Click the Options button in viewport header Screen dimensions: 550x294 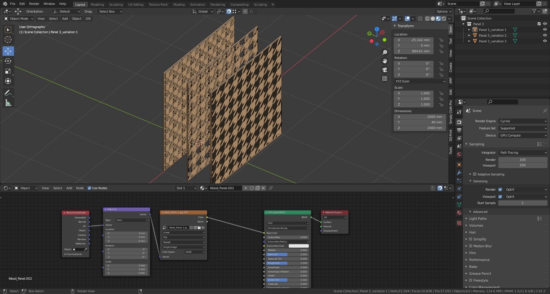tap(444, 11)
